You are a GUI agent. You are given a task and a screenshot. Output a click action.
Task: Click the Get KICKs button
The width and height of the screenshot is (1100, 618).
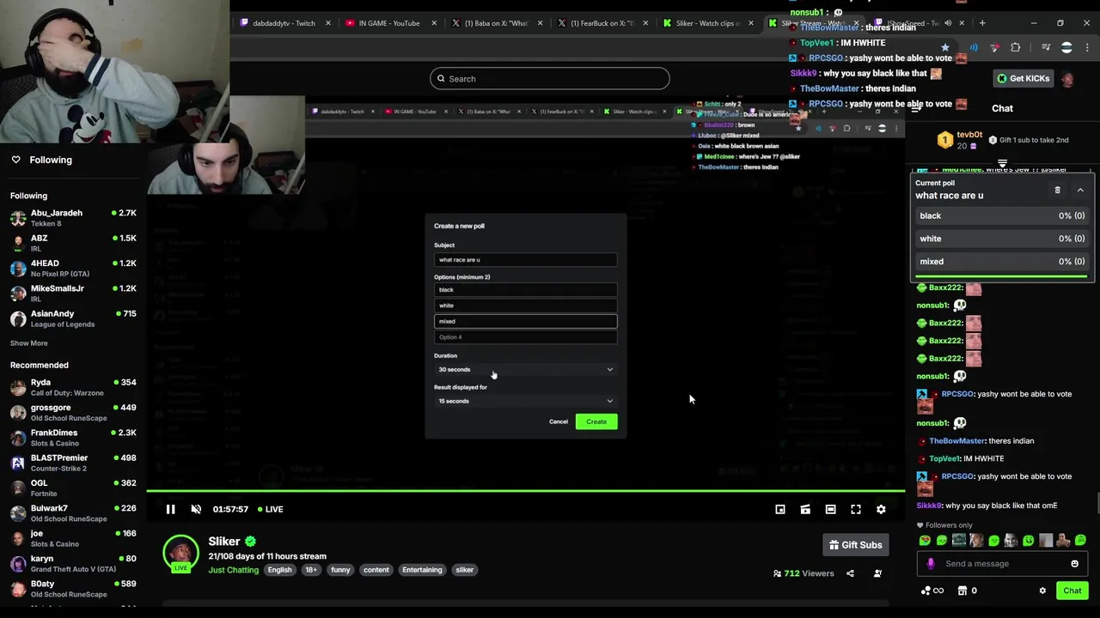pos(1023,78)
